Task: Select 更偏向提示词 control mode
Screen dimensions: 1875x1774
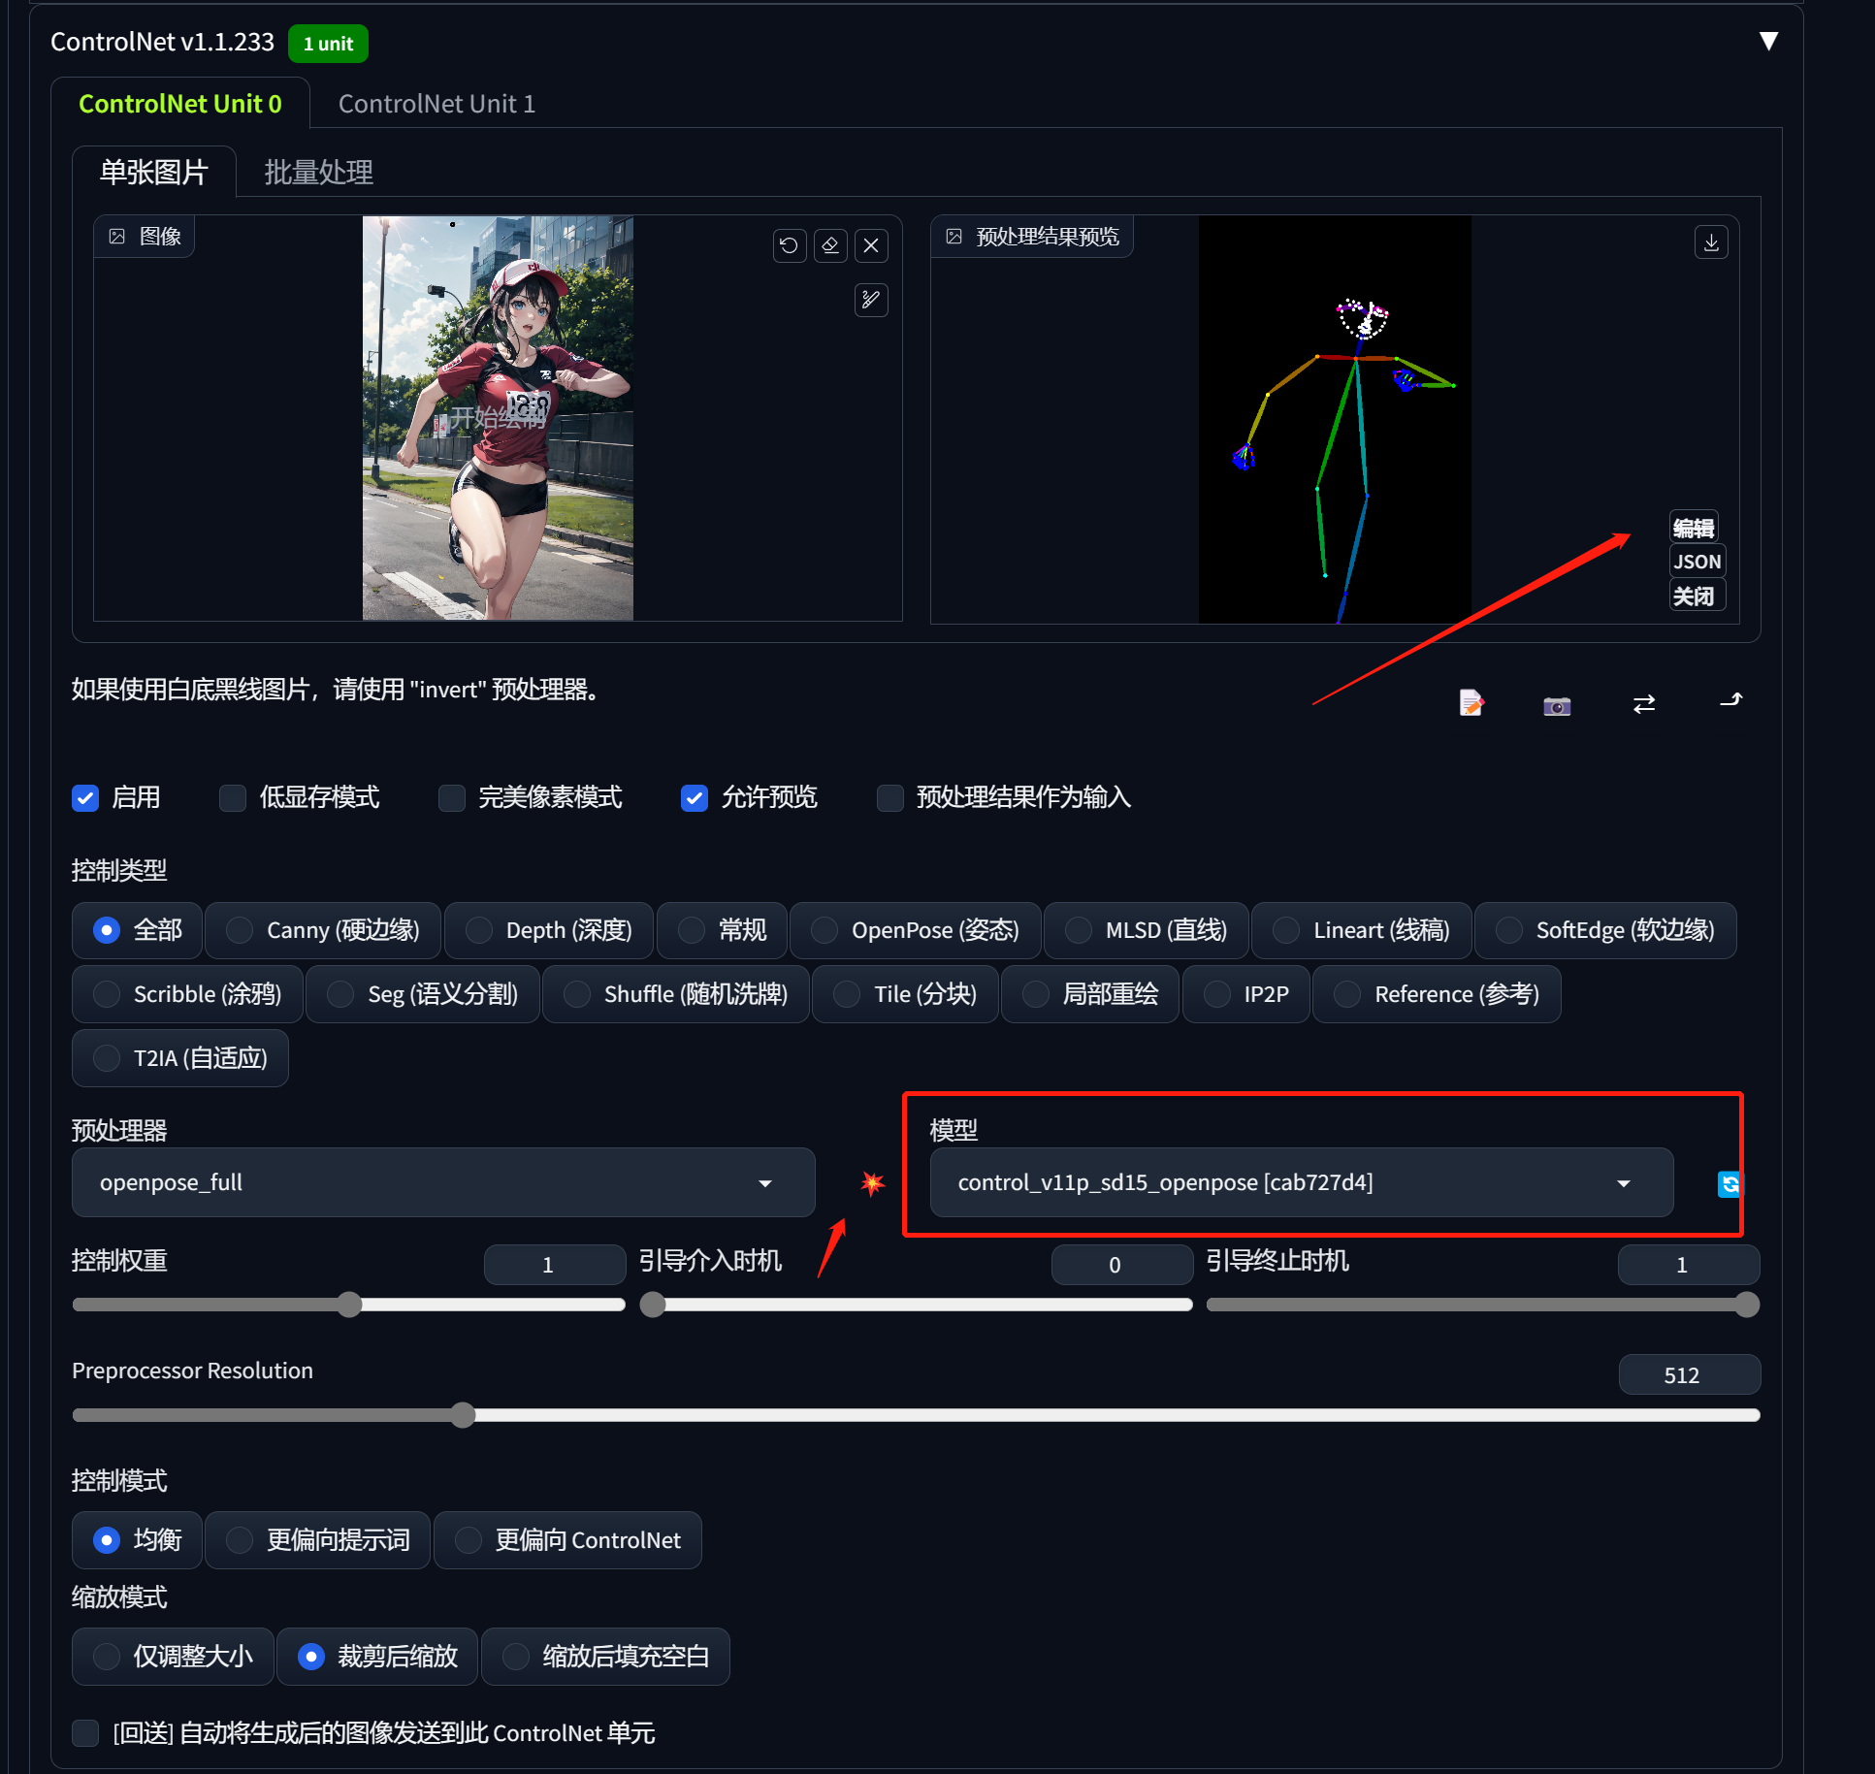Action: click(x=318, y=1540)
